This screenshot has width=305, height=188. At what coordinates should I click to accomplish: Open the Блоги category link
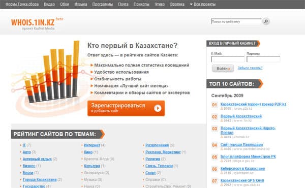28,173
